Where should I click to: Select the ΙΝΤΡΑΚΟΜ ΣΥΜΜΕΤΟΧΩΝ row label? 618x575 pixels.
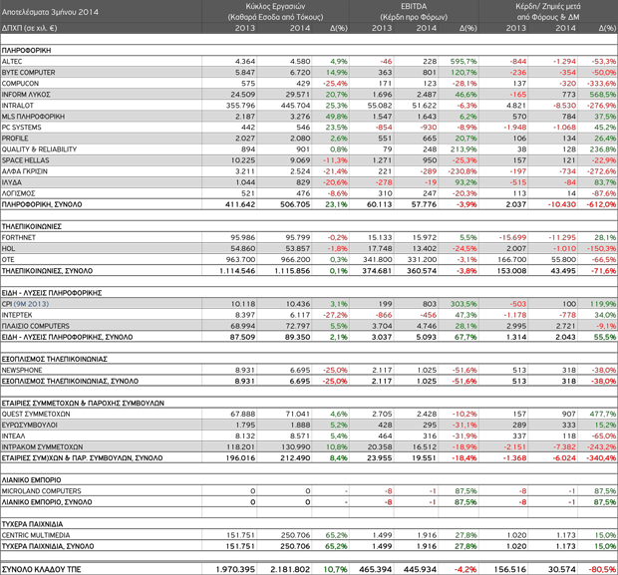pyautogui.click(x=42, y=446)
